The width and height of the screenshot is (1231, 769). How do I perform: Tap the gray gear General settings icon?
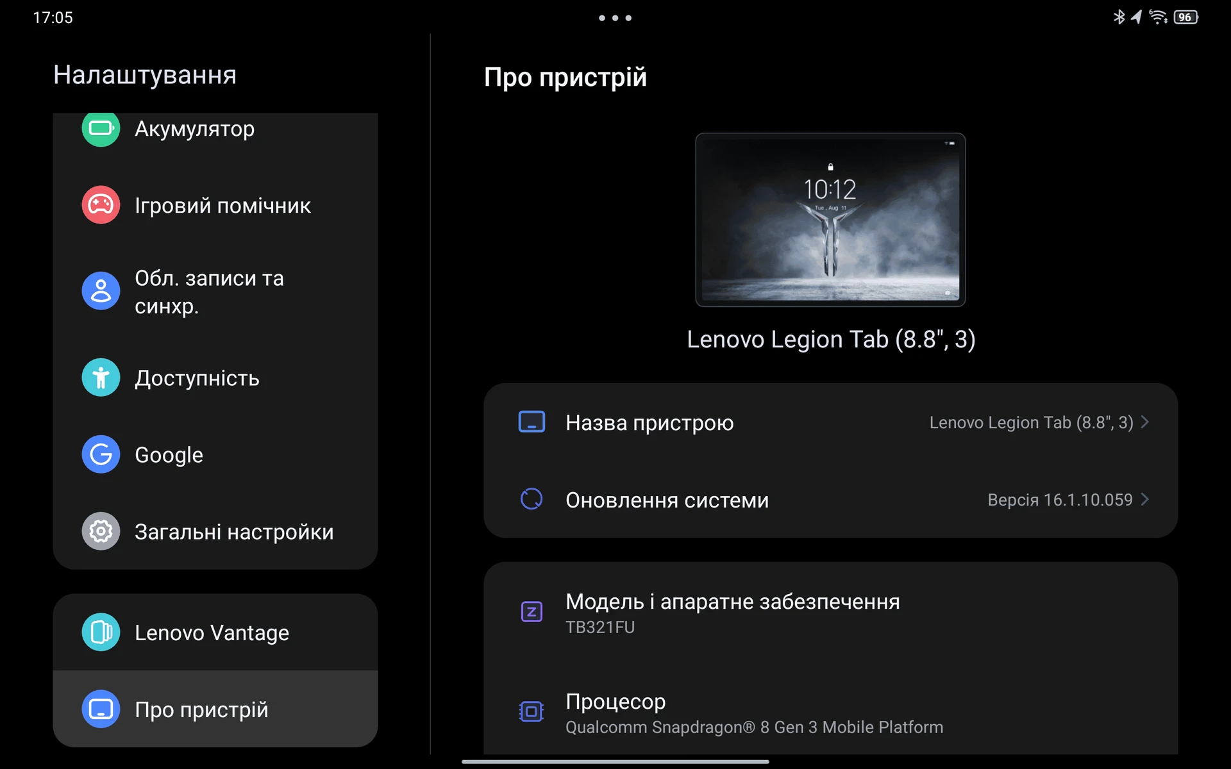click(x=101, y=531)
